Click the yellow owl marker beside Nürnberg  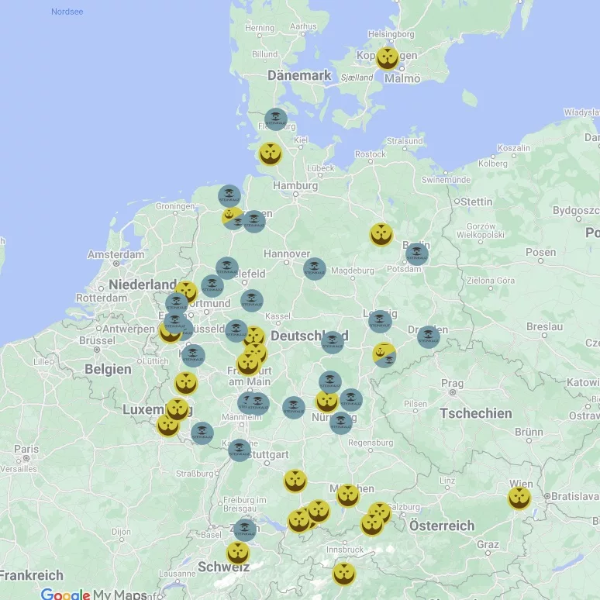pyautogui.click(x=327, y=401)
